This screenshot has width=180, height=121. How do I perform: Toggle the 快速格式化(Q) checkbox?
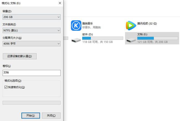pyautogui.click(x=6, y=87)
